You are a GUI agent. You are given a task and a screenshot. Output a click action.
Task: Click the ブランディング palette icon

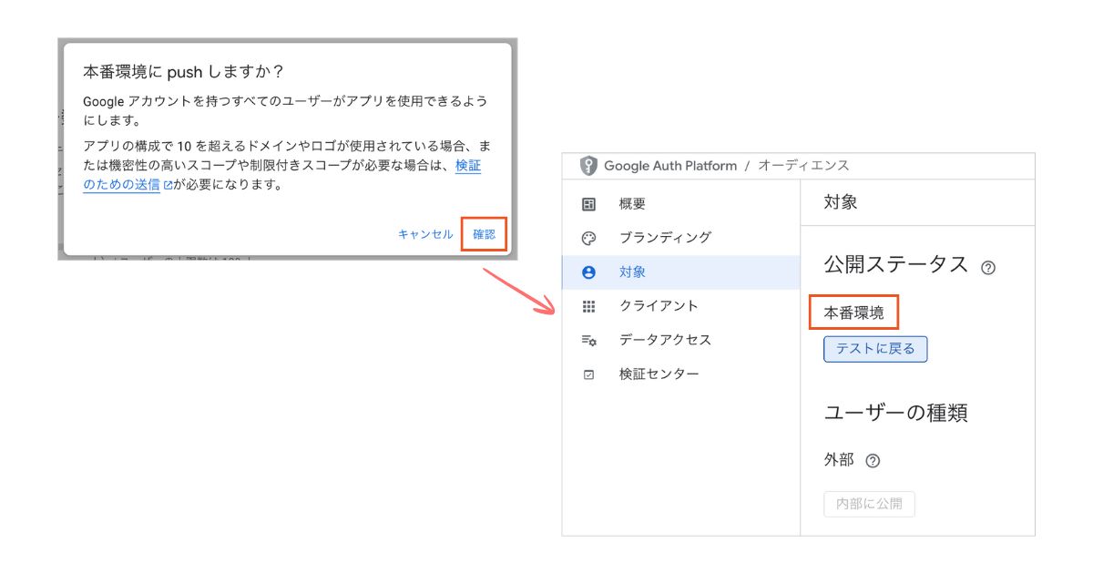coord(588,238)
